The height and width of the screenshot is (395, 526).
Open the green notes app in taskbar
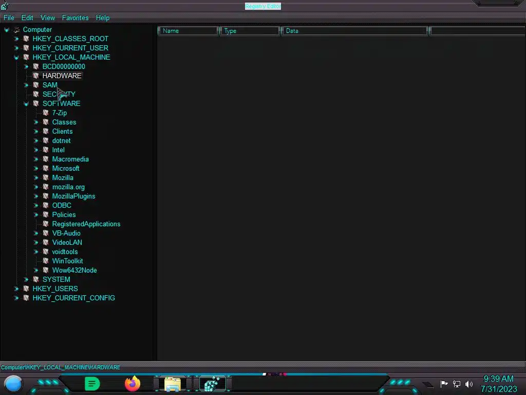click(92, 384)
